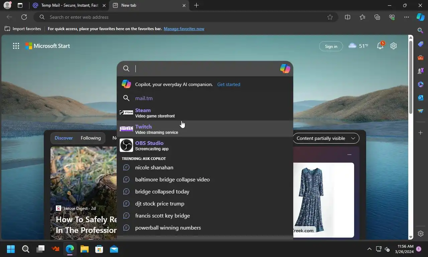Open sidebar Shopping tag icon
Screen dimensions: 428x257
point(421,44)
